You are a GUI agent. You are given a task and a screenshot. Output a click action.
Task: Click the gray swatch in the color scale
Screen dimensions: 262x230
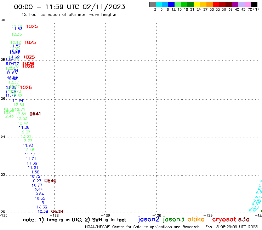click(x=153, y=4)
